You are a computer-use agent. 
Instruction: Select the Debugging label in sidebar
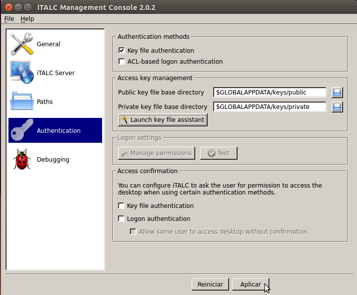[x=53, y=160]
